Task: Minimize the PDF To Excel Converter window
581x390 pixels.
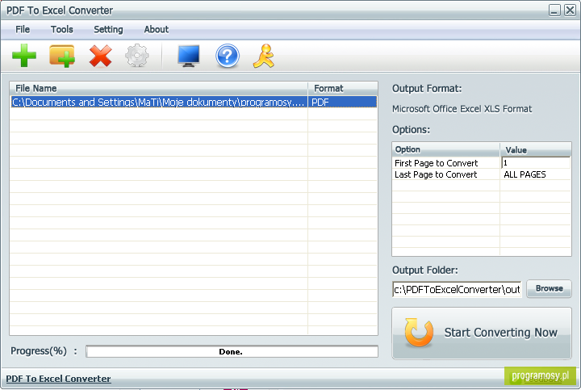Action: coord(554,10)
